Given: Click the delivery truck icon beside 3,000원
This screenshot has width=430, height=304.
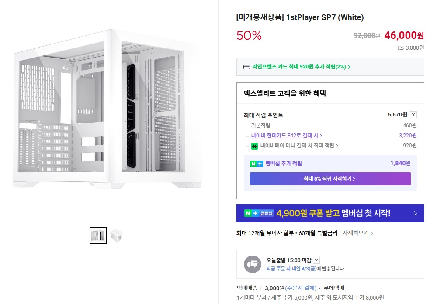Looking at the screenshot, I should [400, 48].
